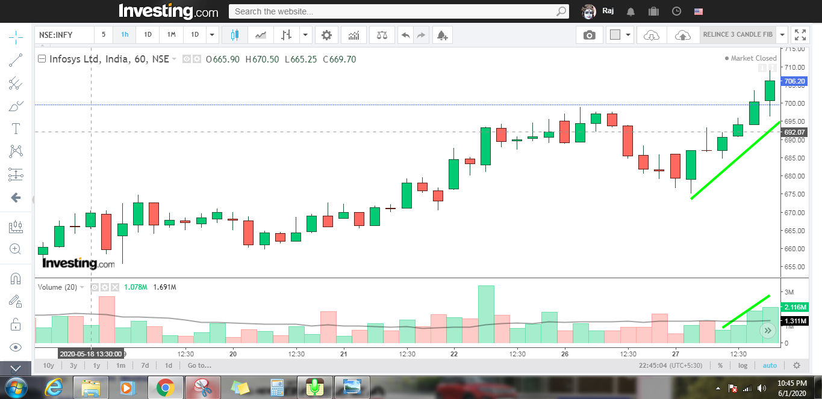This screenshot has height=399, width=822.
Task: Open the Indicators menu
Action: [x=354, y=35]
